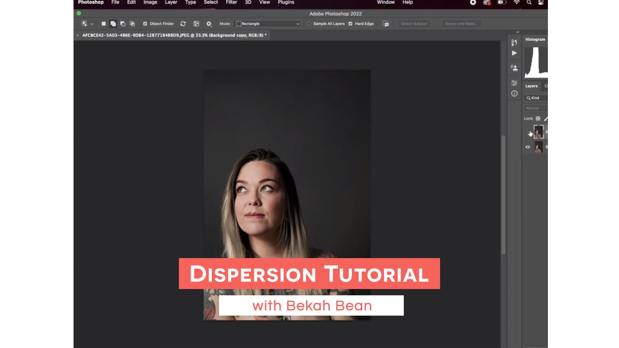The image size is (619, 348).
Task: Select the Background copy layer thumbnail
Action: tap(538, 132)
